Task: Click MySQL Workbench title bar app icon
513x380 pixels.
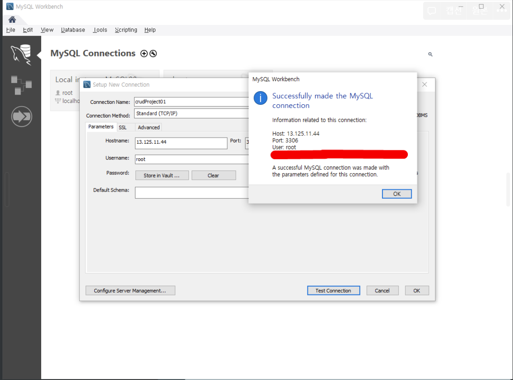Action: (10, 7)
